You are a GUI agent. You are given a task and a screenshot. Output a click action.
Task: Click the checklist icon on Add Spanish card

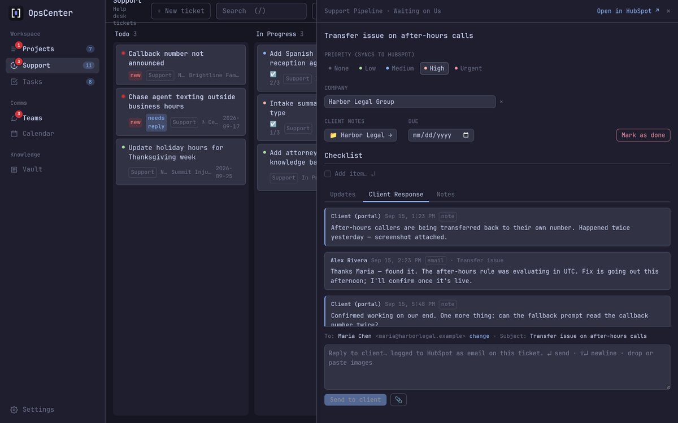tap(273, 74)
